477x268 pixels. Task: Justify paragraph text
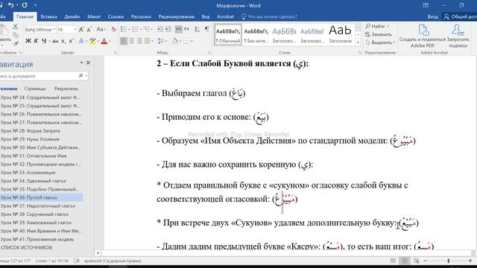click(148, 41)
